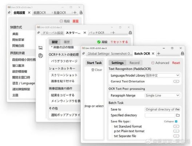Open Save to directory dropdown
The image size is (192, 146).
click(x=163, y=109)
